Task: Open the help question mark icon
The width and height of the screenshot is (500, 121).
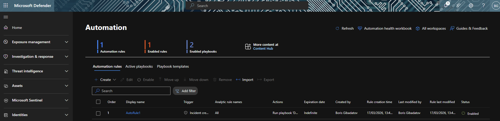Action: pos(483,5)
